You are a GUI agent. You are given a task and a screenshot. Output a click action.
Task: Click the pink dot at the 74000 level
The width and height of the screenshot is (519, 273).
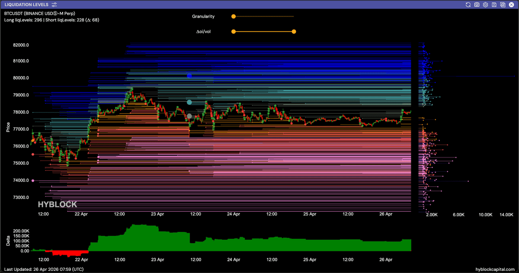tap(33, 181)
